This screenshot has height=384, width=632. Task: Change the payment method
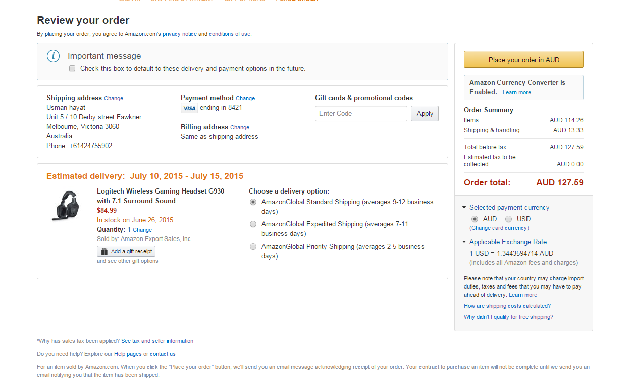pyautogui.click(x=245, y=98)
